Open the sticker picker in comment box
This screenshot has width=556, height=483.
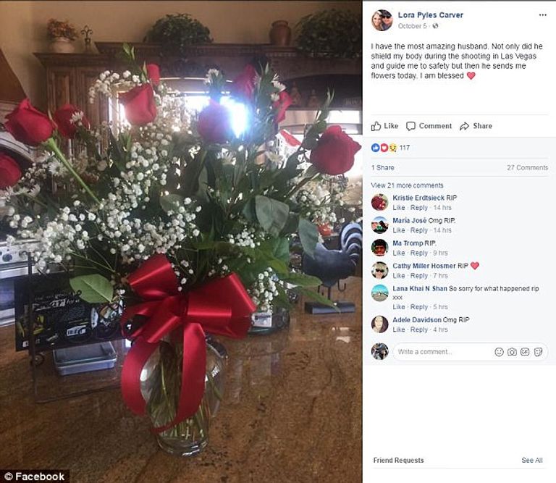(x=538, y=352)
